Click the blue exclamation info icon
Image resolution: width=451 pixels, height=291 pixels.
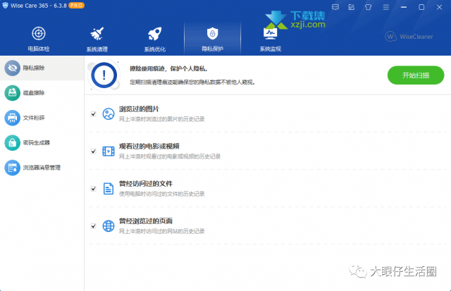click(x=104, y=75)
